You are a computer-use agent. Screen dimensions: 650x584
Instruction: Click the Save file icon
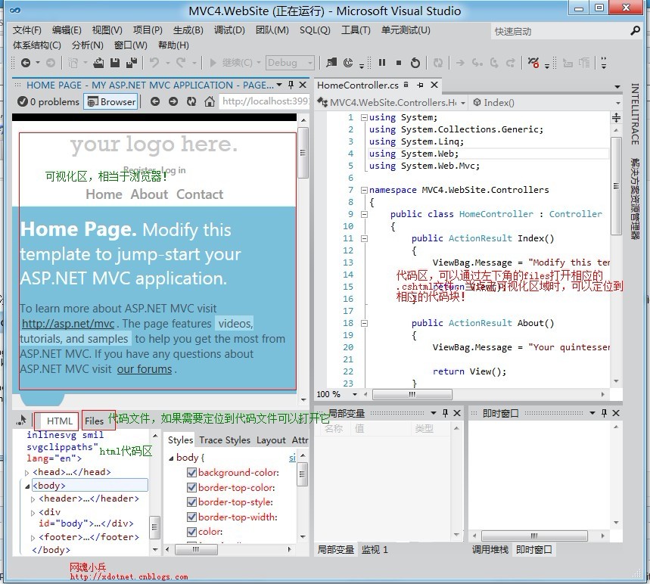click(x=115, y=63)
